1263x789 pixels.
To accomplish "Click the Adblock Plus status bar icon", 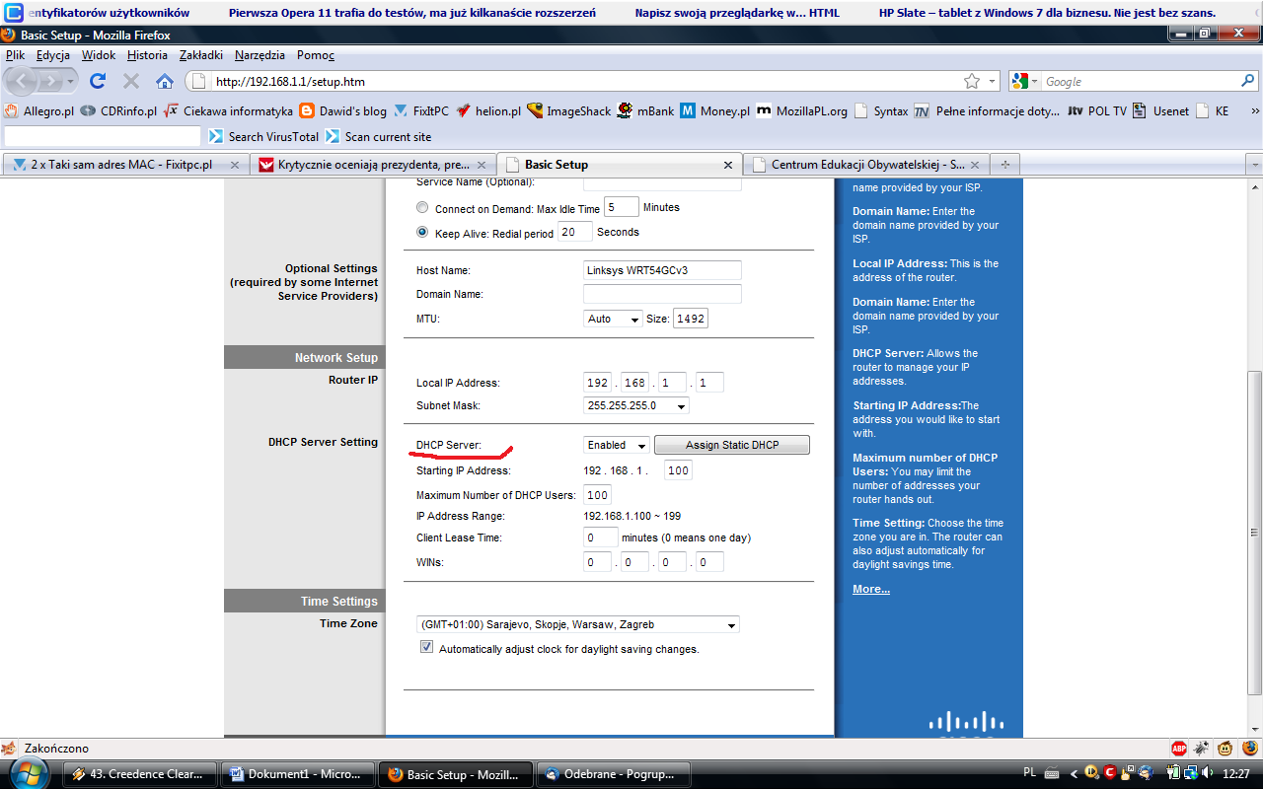I will [x=1178, y=749].
